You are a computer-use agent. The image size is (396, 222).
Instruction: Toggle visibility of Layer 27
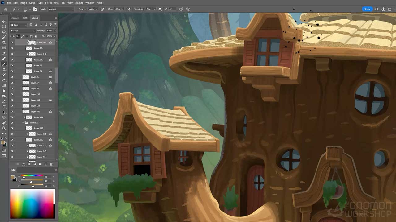12,65
